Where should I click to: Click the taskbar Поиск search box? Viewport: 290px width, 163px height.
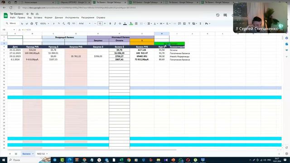pyautogui.click(x=23, y=160)
